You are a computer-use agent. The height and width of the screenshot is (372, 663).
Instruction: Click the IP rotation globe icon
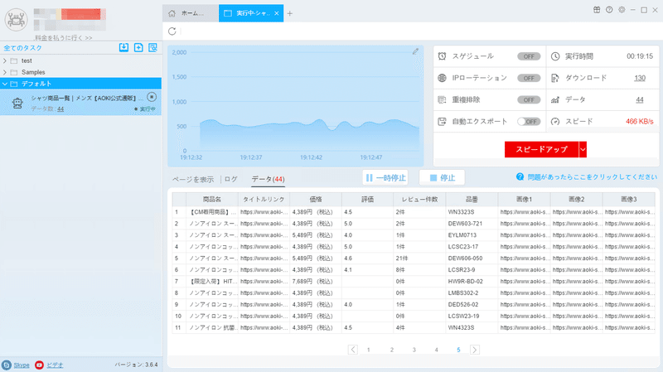pyautogui.click(x=442, y=78)
